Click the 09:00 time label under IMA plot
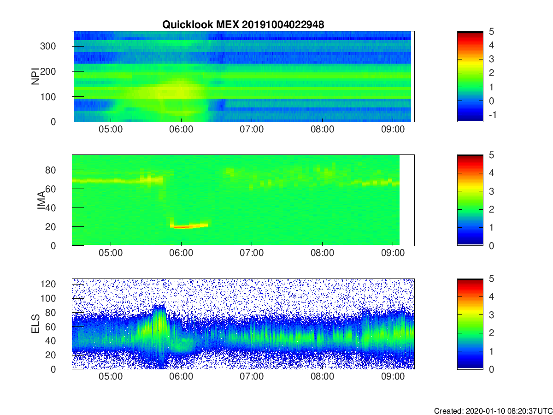 393,253
